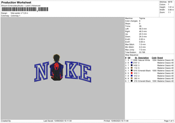Click the barcode under the worksheet title

[x=25, y=9]
